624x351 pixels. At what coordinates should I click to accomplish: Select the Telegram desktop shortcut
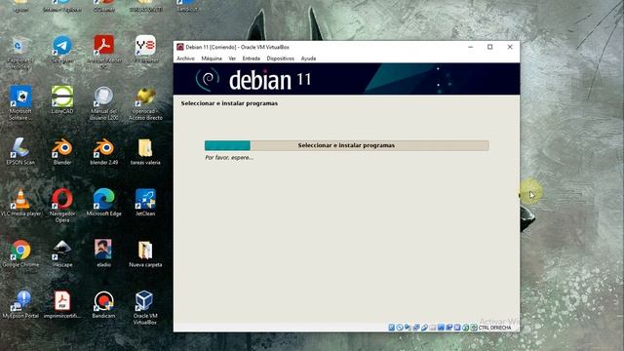point(62,50)
